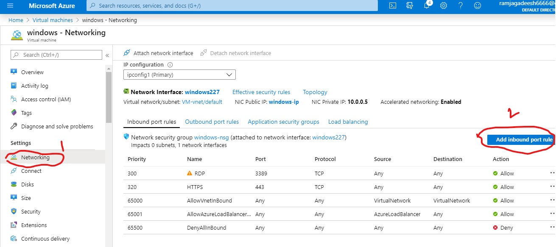Open the ellipsis menu for the HTTPS rule
The image size is (556, 247).
(x=552, y=186)
